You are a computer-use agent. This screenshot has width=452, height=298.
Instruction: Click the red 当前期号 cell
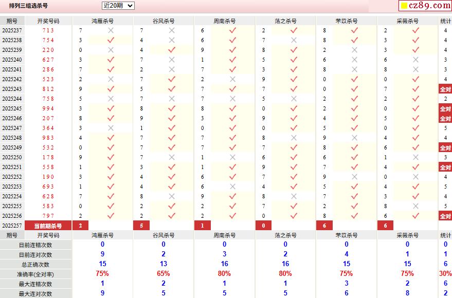[x=48, y=226]
